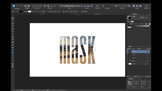
Task: Click the Stroke swatch showing none
Action: (x=30, y=12)
